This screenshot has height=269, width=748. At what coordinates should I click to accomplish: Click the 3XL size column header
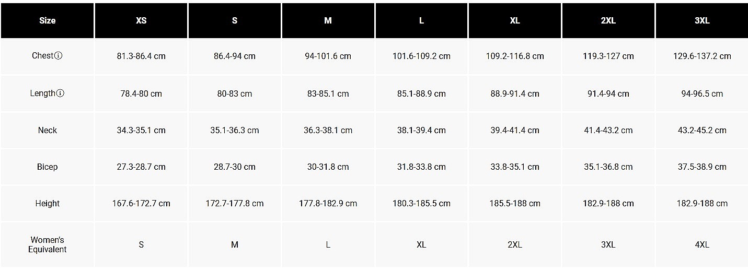(x=702, y=21)
